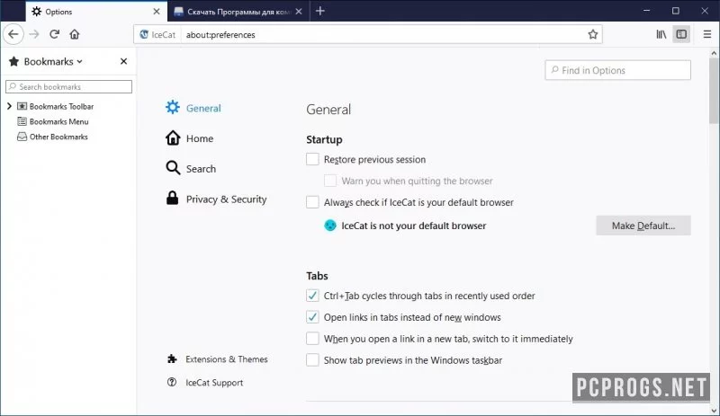Click the scrollbar up arrow
Viewport: 720px width, 416px height.
tap(713, 53)
